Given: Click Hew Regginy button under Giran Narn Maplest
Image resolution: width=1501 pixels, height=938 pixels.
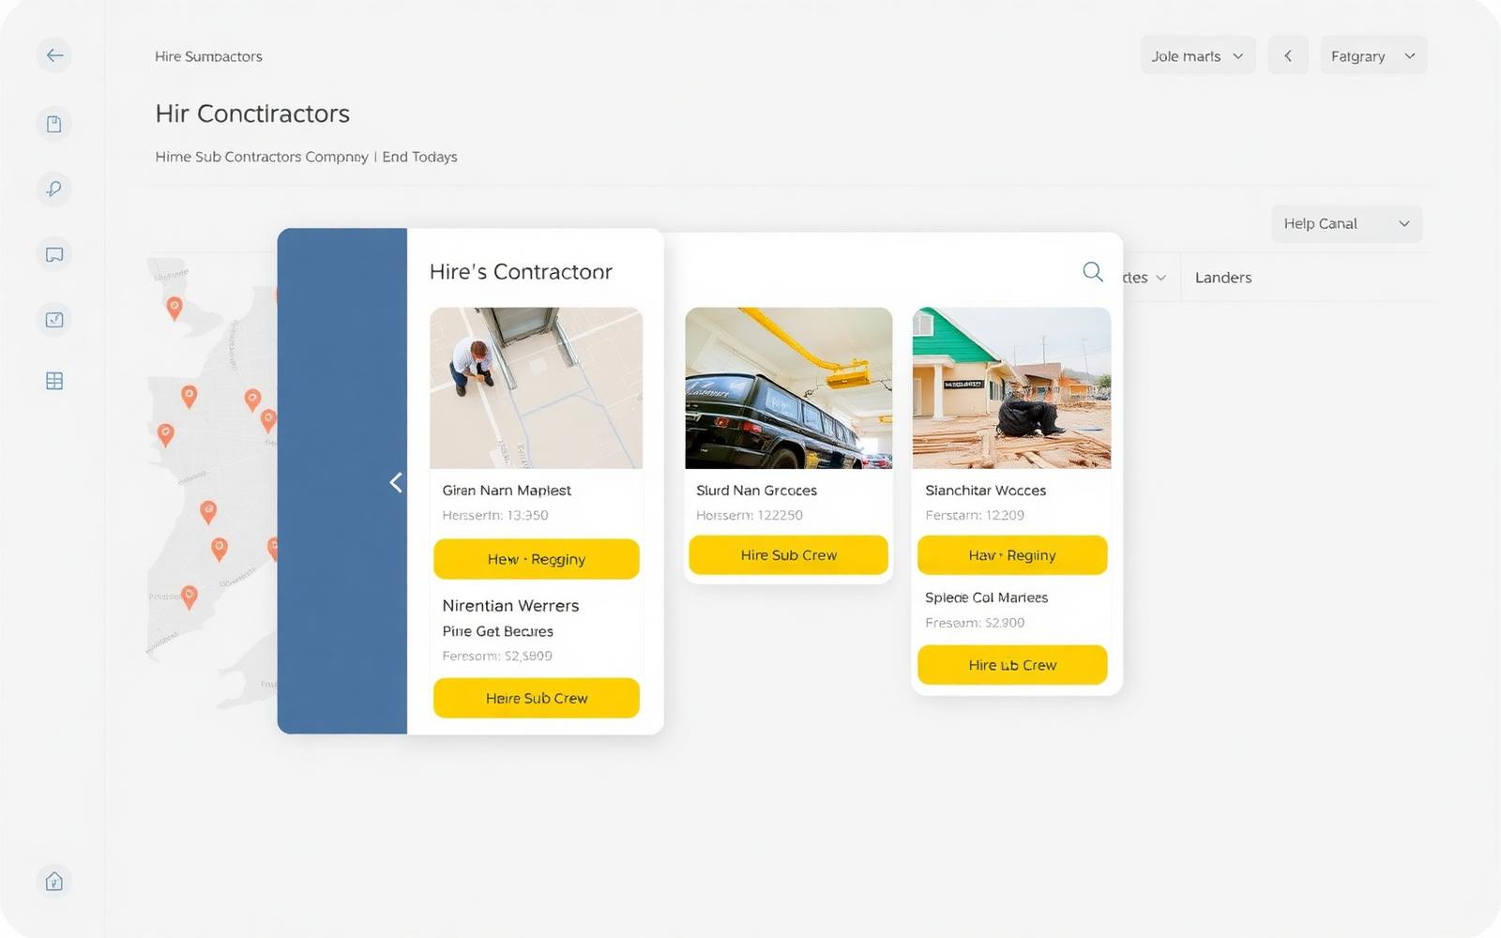Looking at the screenshot, I should coord(537,559).
